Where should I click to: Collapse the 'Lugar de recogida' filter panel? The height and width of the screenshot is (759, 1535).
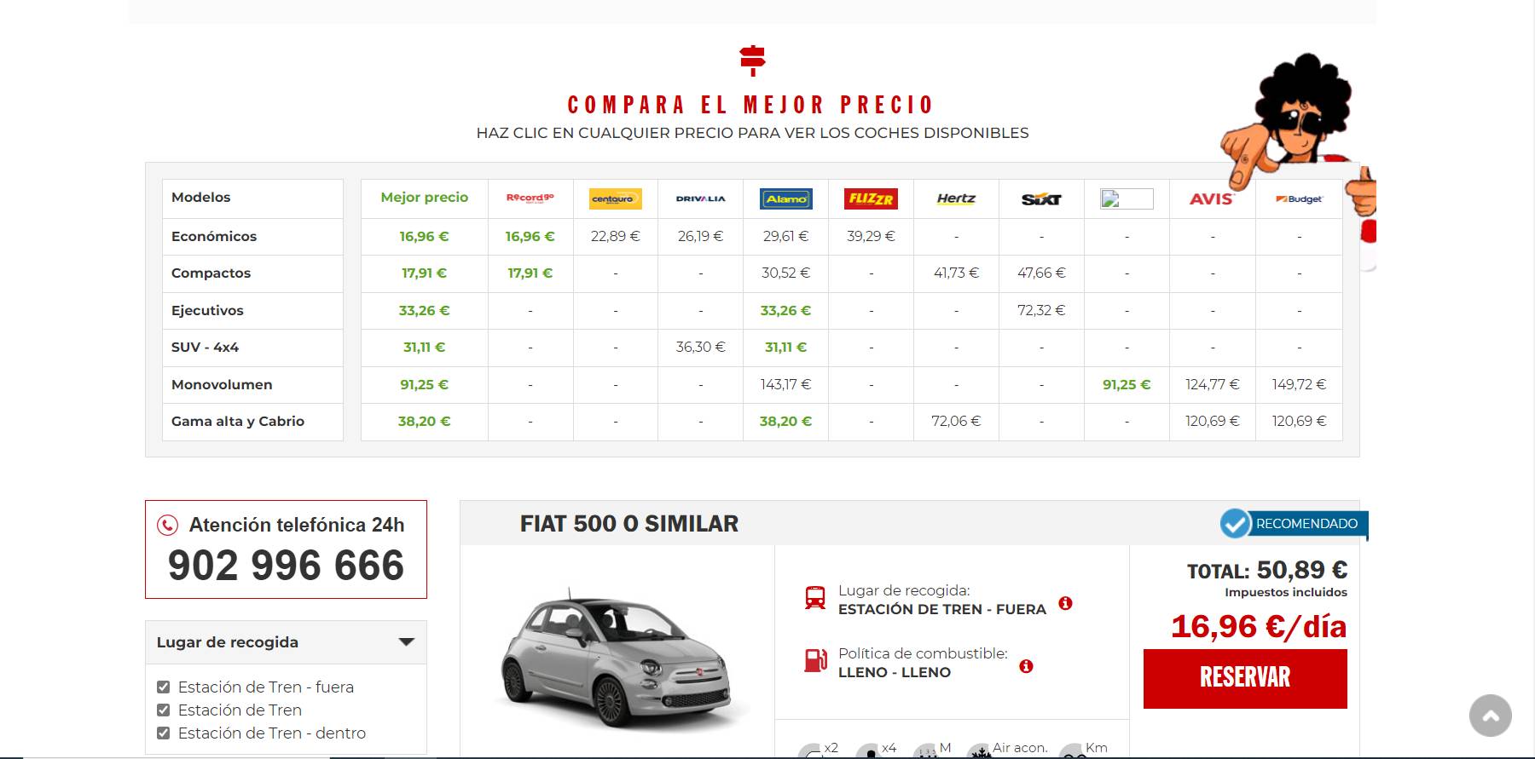[406, 642]
